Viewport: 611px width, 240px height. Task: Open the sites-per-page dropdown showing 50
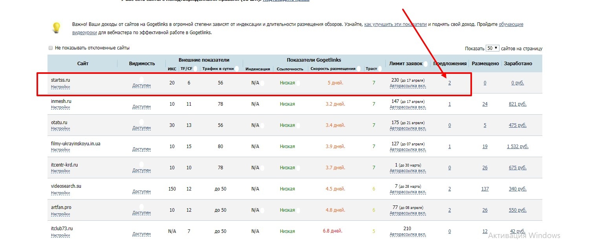(x=492, y=48)
